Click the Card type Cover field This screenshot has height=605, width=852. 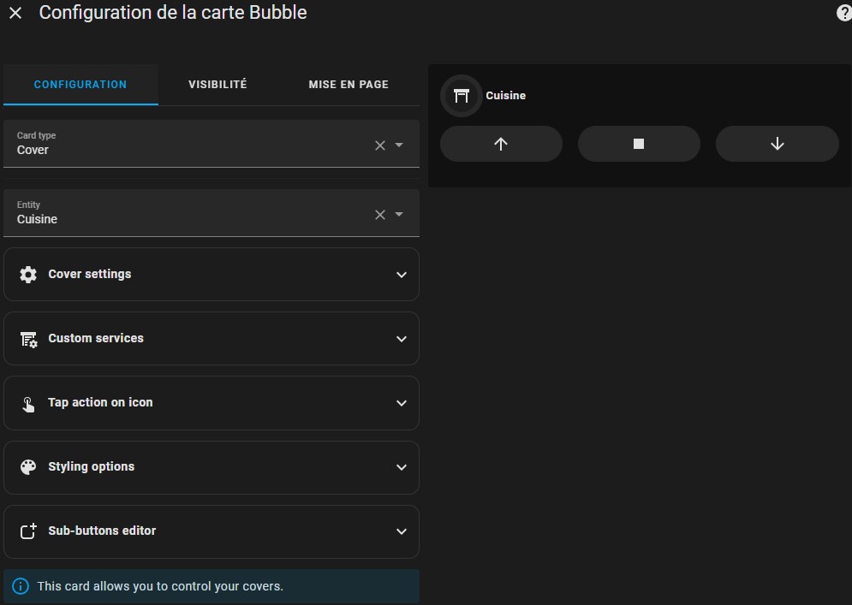pos(212,144)
